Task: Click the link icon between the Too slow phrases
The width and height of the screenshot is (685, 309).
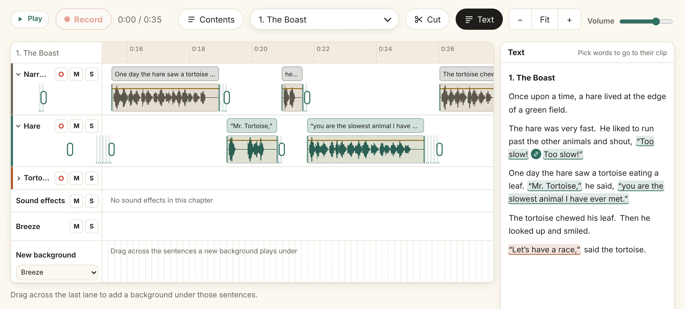Action: pyautogui.click(x=536, y=154)
